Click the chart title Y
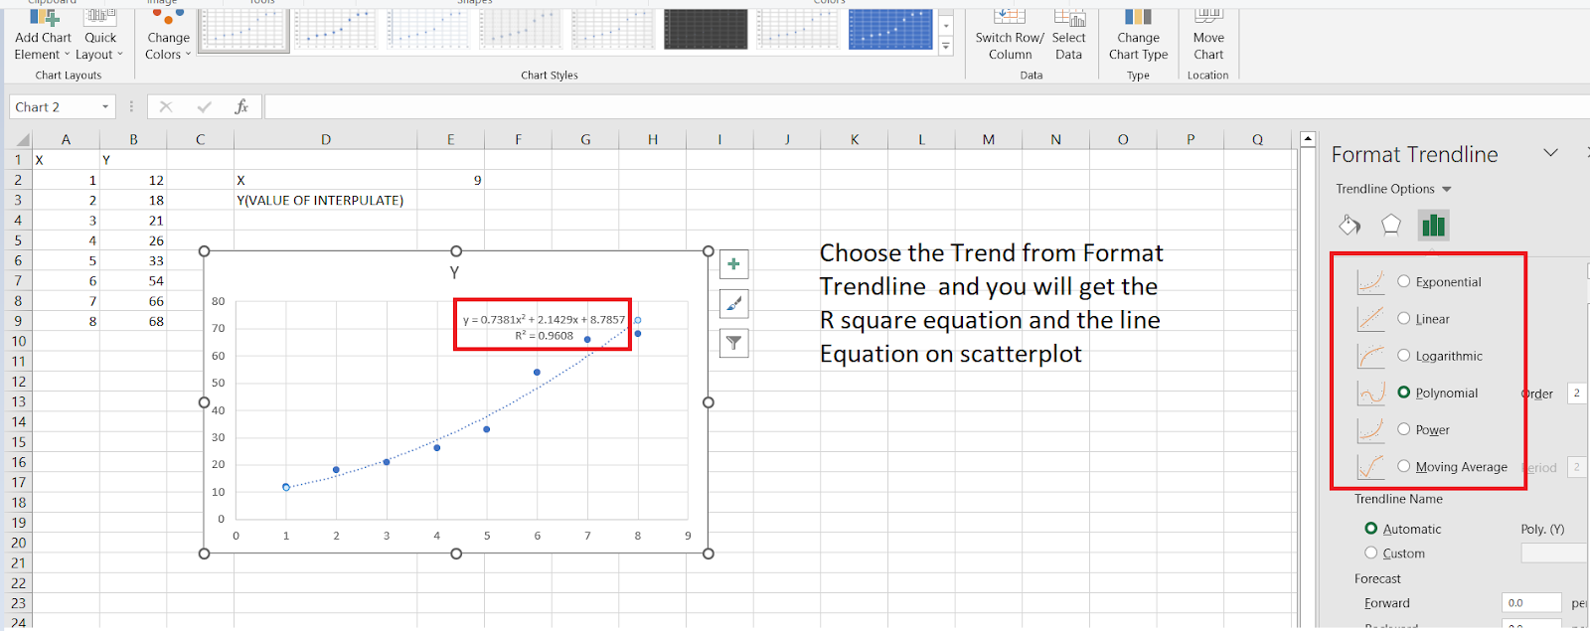The height and width of the screenshot is (631, 1590). [454, 272]
